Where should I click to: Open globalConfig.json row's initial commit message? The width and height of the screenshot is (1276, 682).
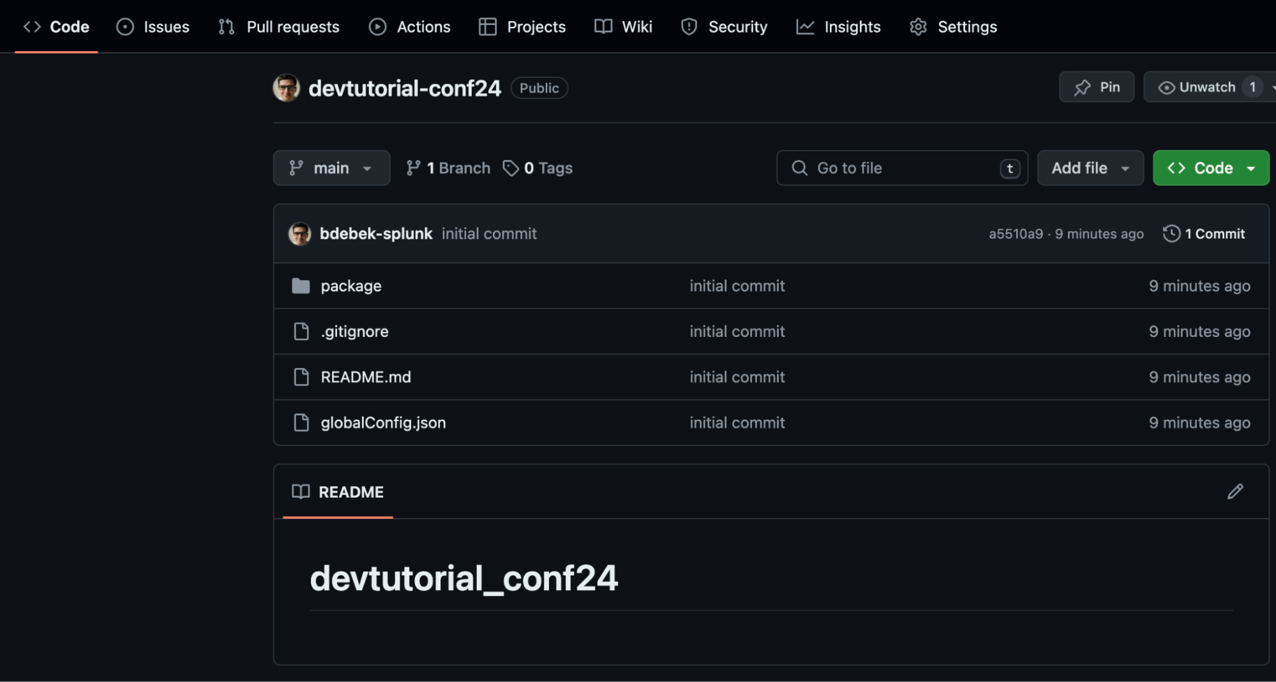point(737,422)
